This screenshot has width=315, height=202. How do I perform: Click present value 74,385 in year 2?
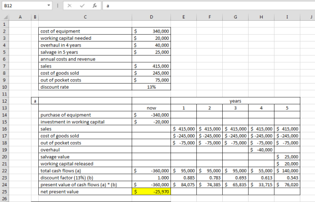(x=209, y=185)
